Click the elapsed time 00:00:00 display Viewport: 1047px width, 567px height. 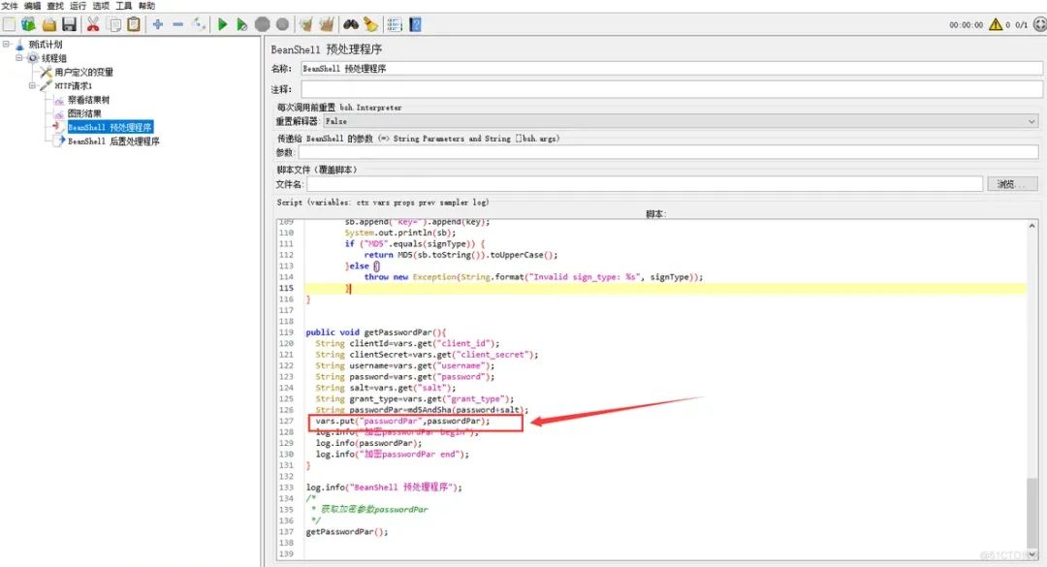pos(967,24)
